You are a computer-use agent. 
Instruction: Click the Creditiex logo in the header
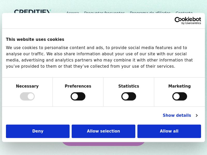(32, 11)
